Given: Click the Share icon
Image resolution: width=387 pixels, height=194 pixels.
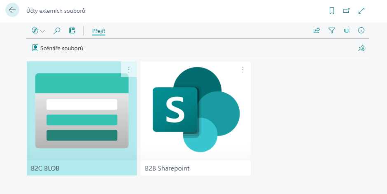Looking at the screenshot, I should 317,30.
